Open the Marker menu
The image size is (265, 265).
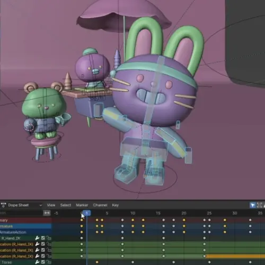(82, 205)
